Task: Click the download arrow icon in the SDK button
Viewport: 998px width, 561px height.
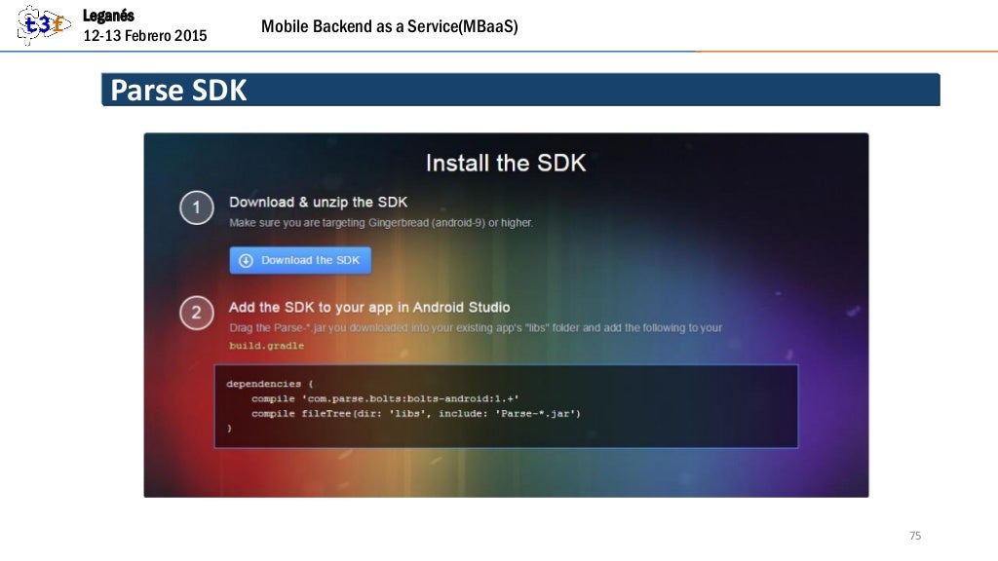Action: tap(246, 260)
